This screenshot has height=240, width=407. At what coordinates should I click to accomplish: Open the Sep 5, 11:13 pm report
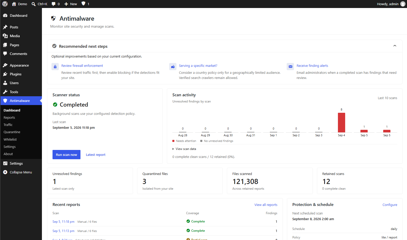point(63,231)
